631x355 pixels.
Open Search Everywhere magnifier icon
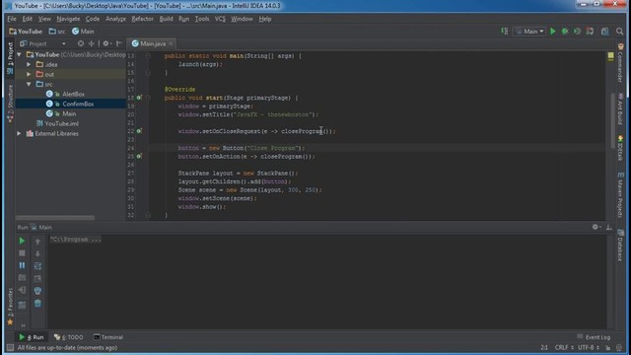coord(620,31)
